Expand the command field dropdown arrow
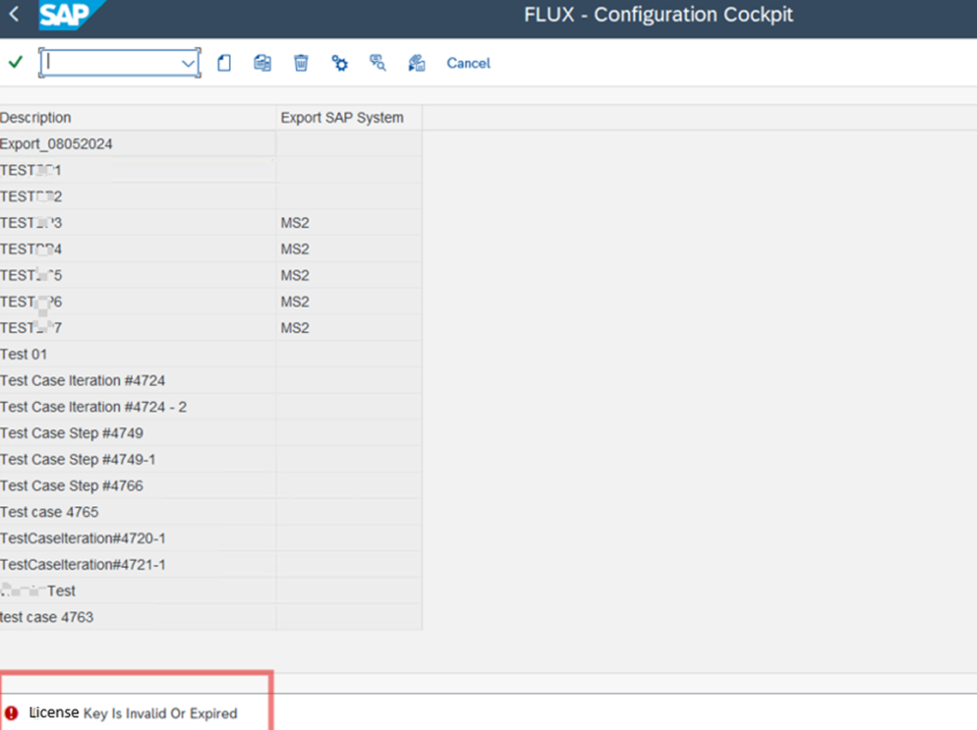Viewport: 977px width, 730px height. (x=189, y=63)
